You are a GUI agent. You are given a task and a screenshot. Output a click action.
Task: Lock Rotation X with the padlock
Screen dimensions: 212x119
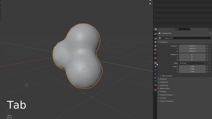coord(207,55)
